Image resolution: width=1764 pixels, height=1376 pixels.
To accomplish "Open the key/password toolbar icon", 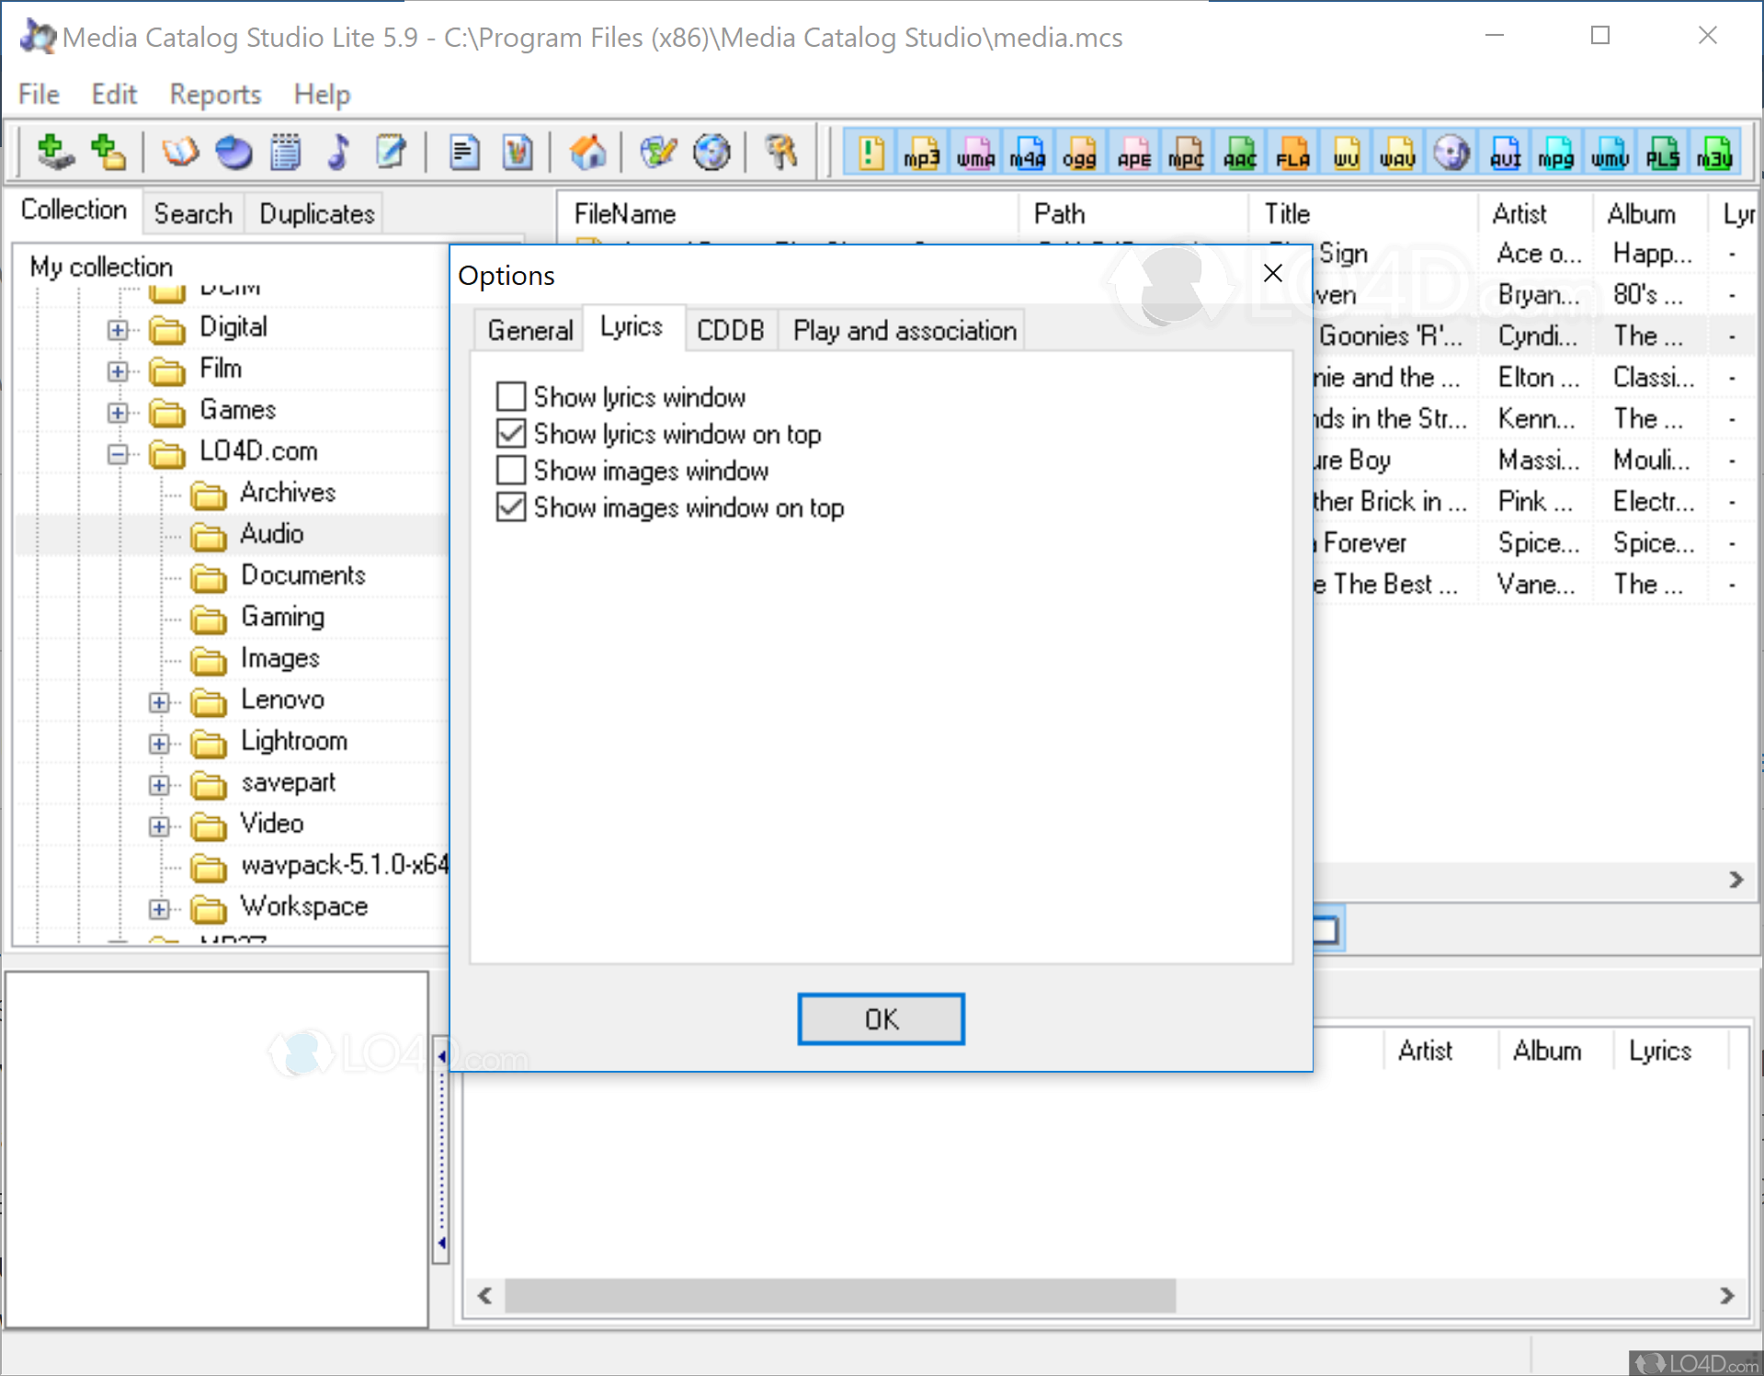I will tap(780, 152).
